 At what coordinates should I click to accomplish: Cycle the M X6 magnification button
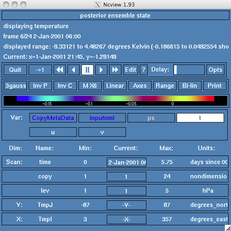point(90,85)
